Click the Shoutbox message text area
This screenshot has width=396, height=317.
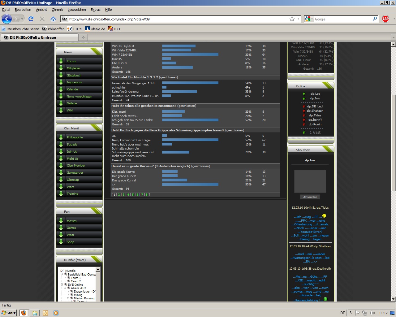[x=310, y=181]
